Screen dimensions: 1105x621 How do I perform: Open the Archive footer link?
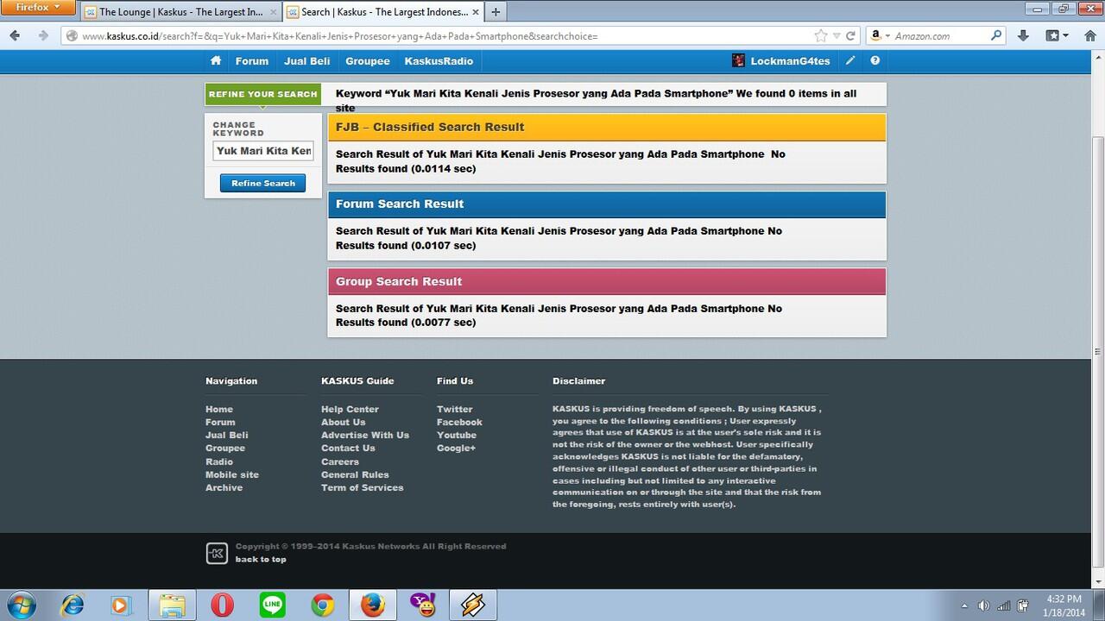[224, 487]
